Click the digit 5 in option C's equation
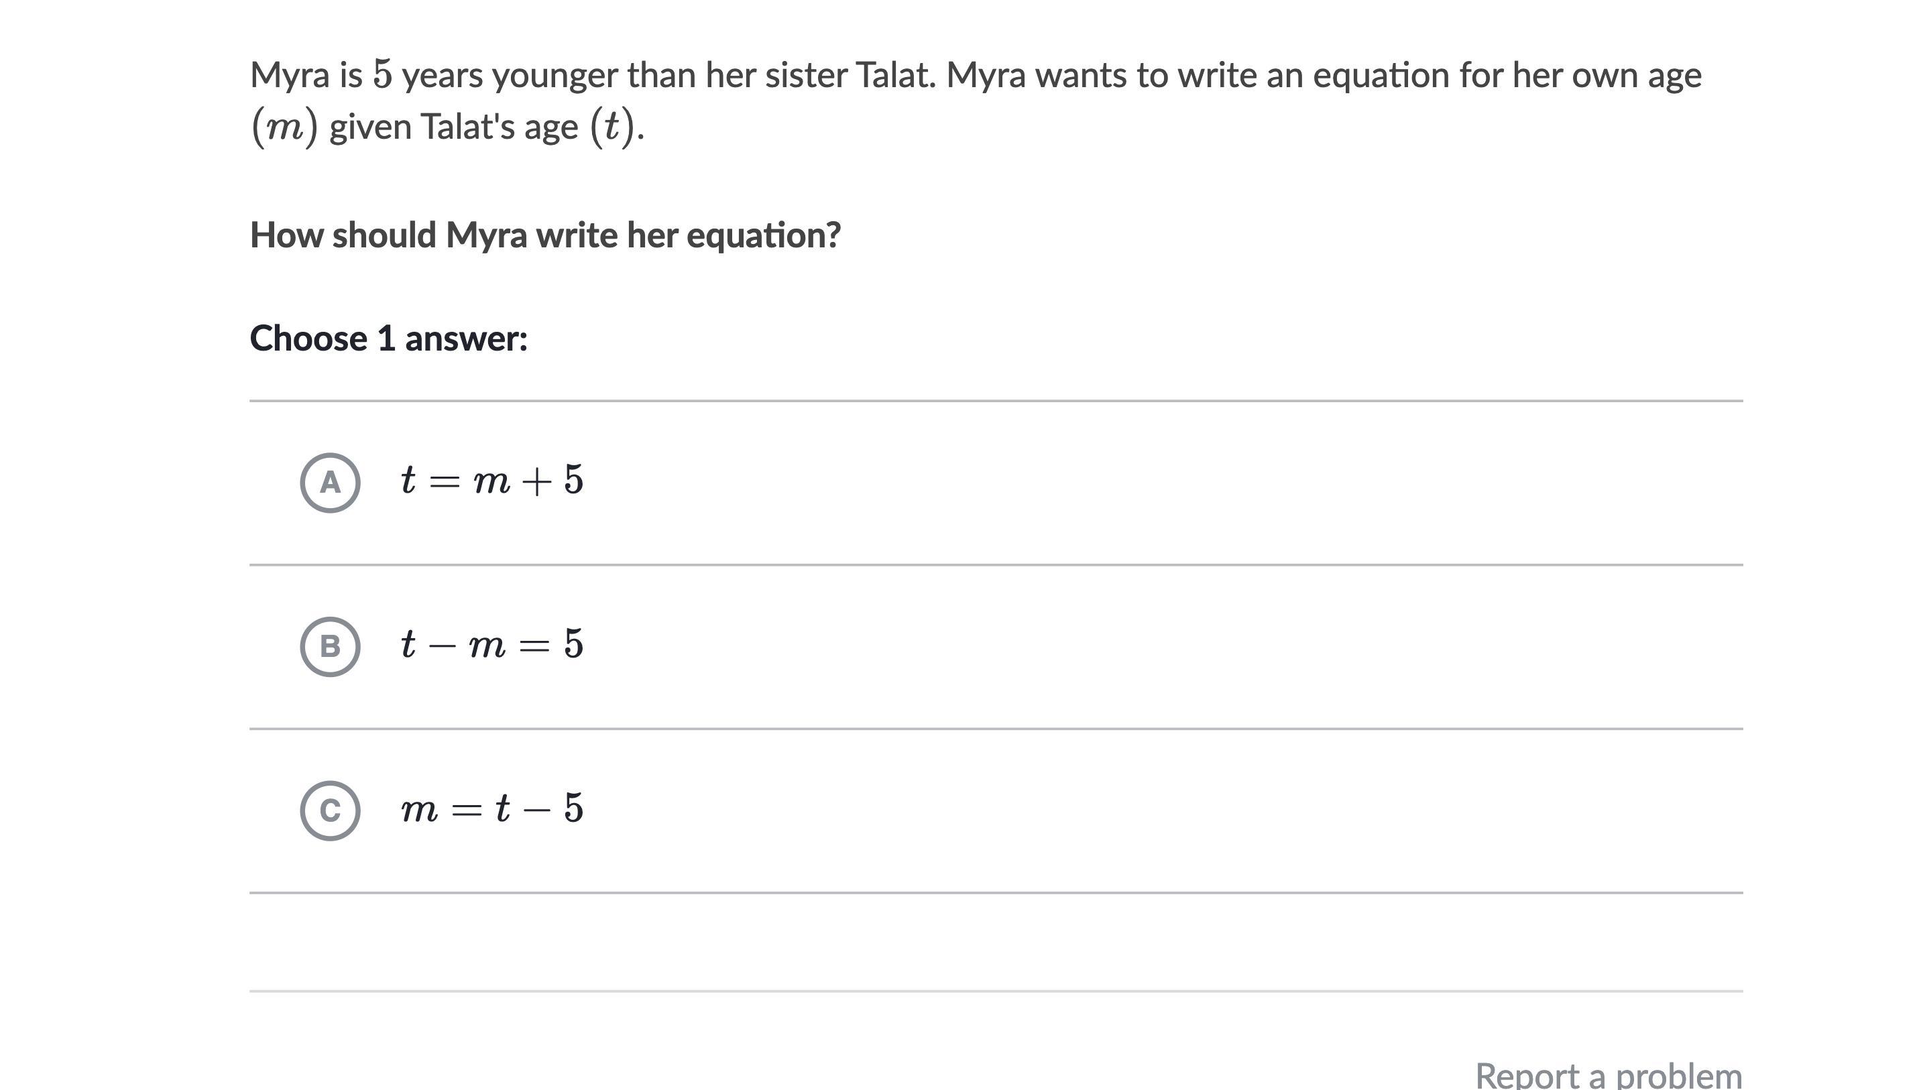Image resolution: width=1921 pixels, height=1090 pixels. click(x=573, y=808)
